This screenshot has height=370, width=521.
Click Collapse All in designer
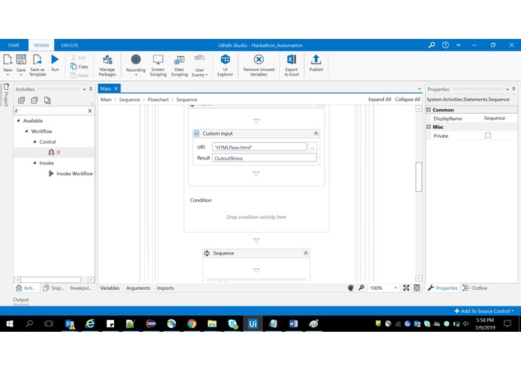point(407,100)
